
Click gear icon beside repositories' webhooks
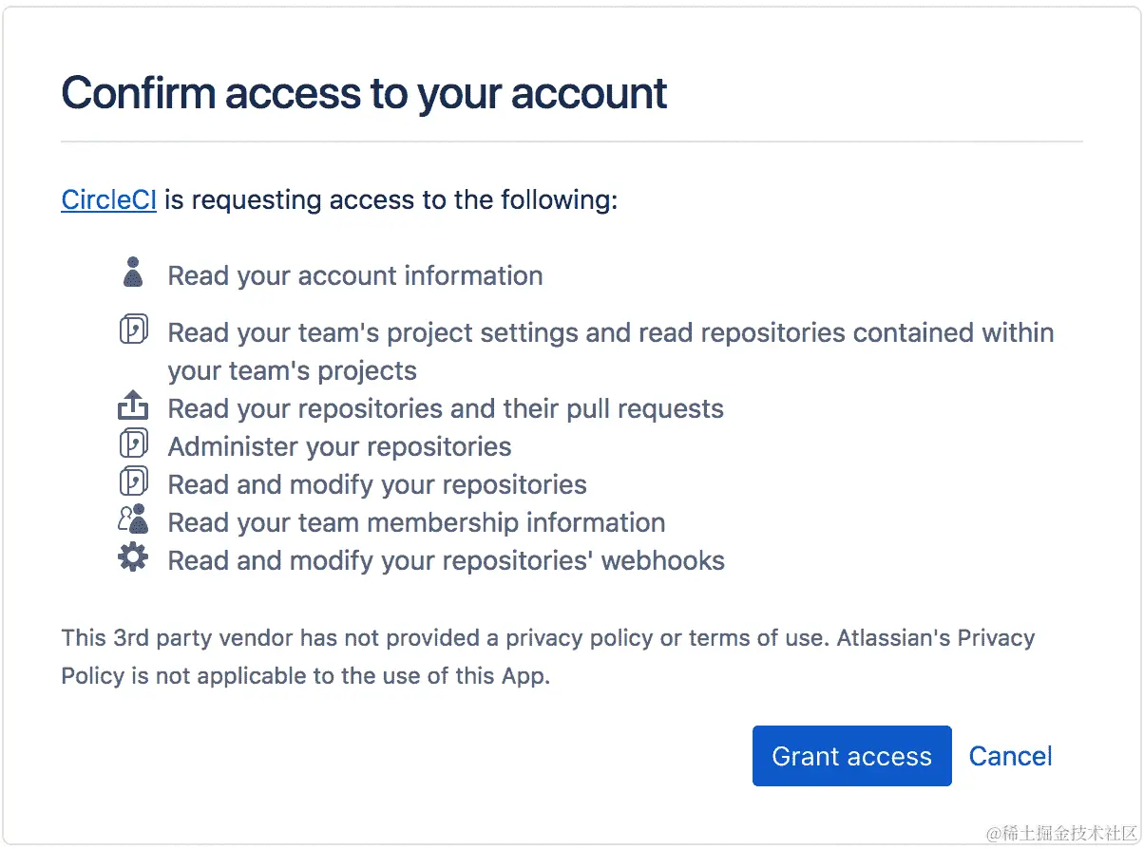tap(133, 557)
